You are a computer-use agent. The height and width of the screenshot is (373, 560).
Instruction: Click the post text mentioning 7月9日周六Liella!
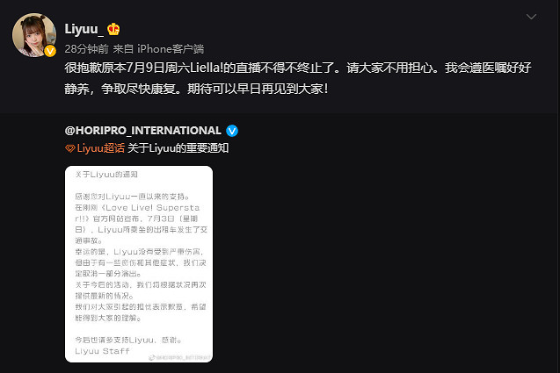pyautogui.click(x=298, y=68)
